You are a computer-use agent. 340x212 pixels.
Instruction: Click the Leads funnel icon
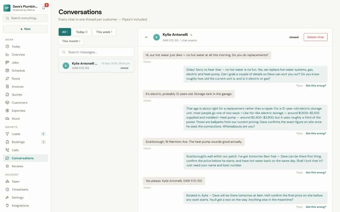pyautogui.click(x=7, y=134)
